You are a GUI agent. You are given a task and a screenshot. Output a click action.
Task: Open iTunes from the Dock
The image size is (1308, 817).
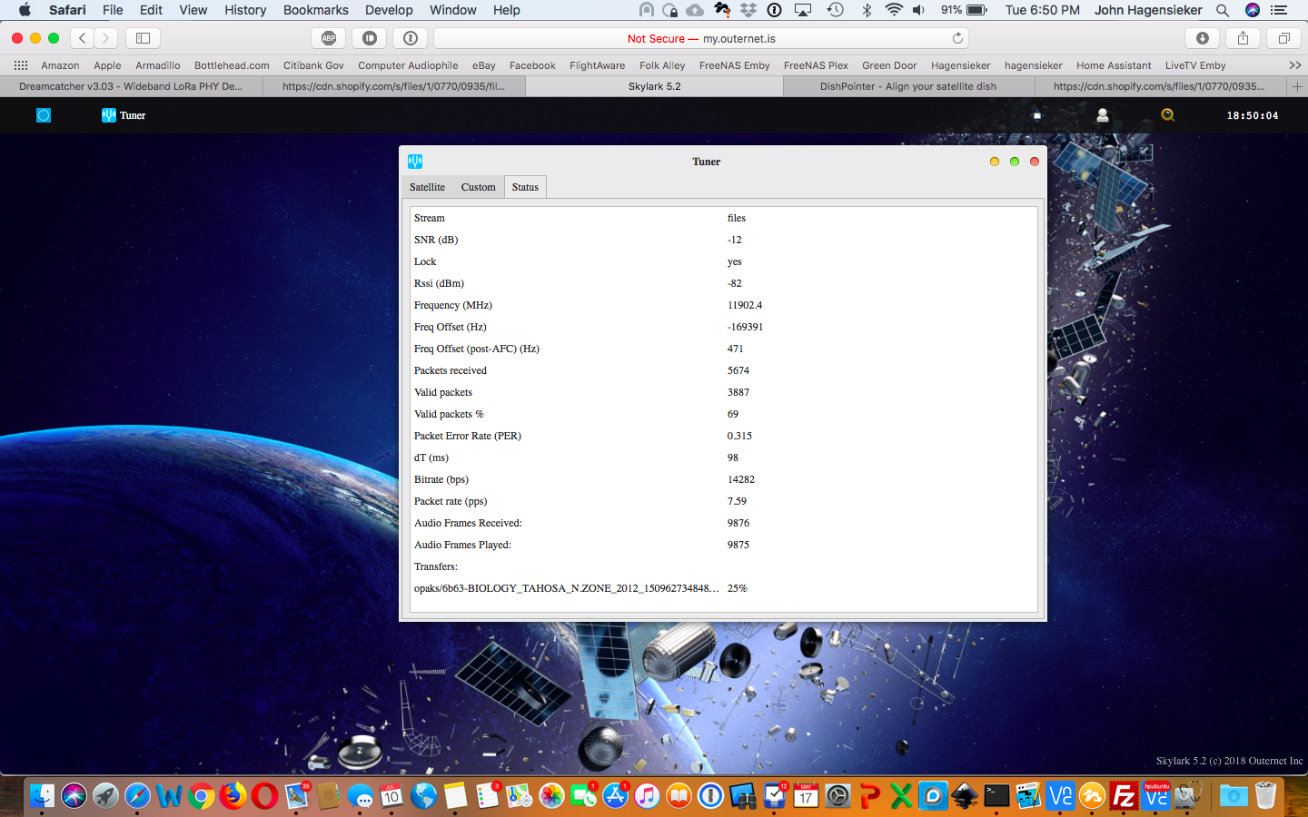647,796
